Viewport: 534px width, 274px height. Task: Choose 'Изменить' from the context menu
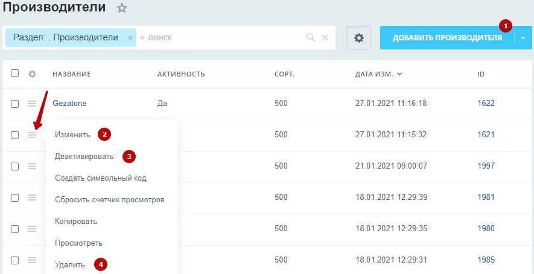tap(72, 135)
